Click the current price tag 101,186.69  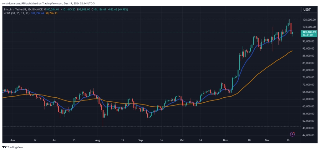coord(310,32)
